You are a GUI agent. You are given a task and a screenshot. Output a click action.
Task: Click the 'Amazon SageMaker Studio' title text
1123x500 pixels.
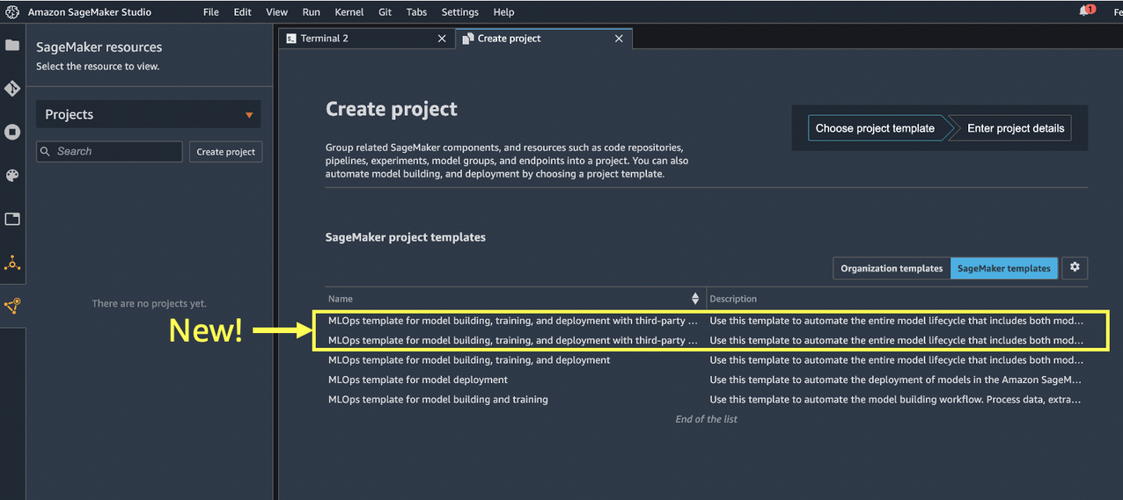pyautogui.click(x=89, y=12)
